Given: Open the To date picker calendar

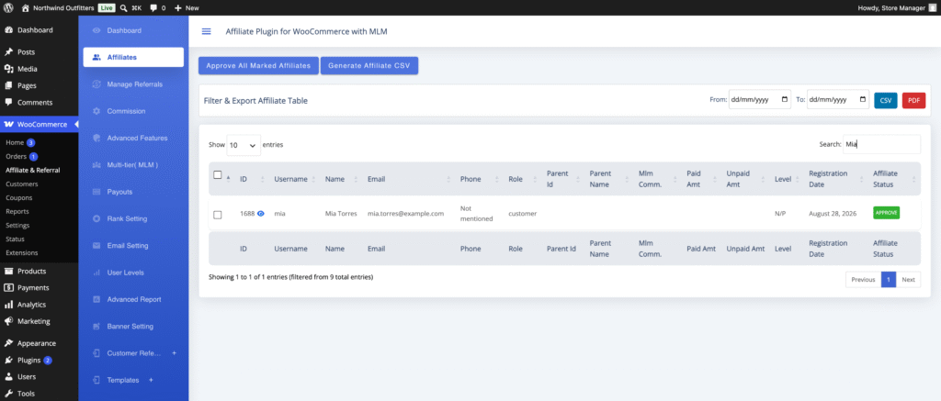Looking at the screenshot, I should point(863,100).
